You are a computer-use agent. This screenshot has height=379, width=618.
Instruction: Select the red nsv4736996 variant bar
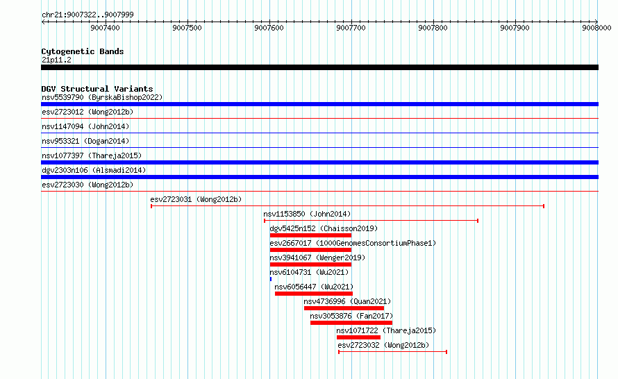pos(344,308)
